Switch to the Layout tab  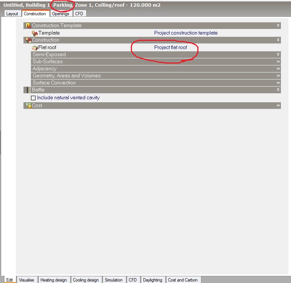[12, 14]
